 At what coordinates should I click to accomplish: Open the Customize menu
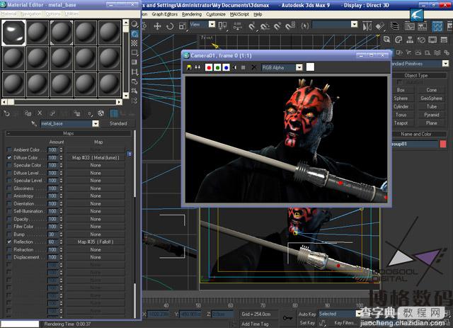[x=216, y=14]
